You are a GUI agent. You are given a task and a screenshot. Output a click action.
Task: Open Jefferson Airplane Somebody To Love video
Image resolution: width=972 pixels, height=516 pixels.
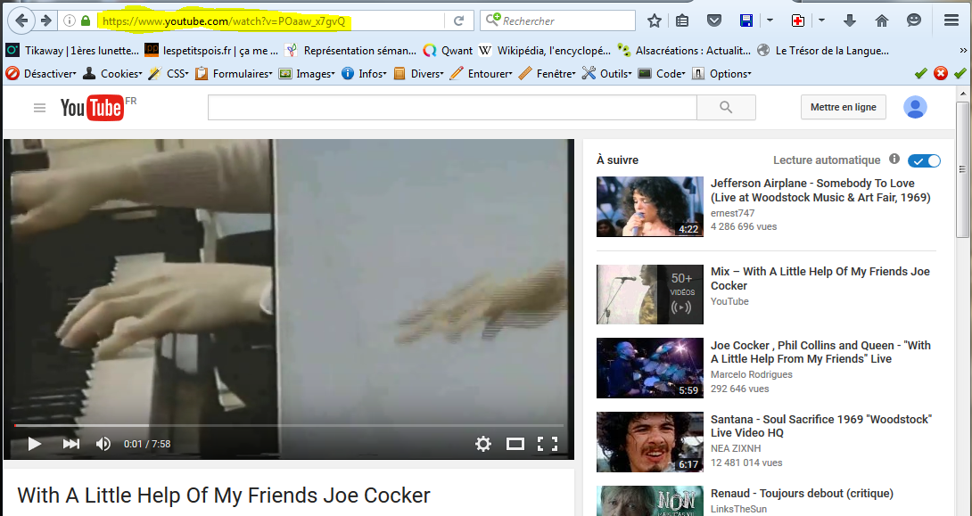click(820, 190)
